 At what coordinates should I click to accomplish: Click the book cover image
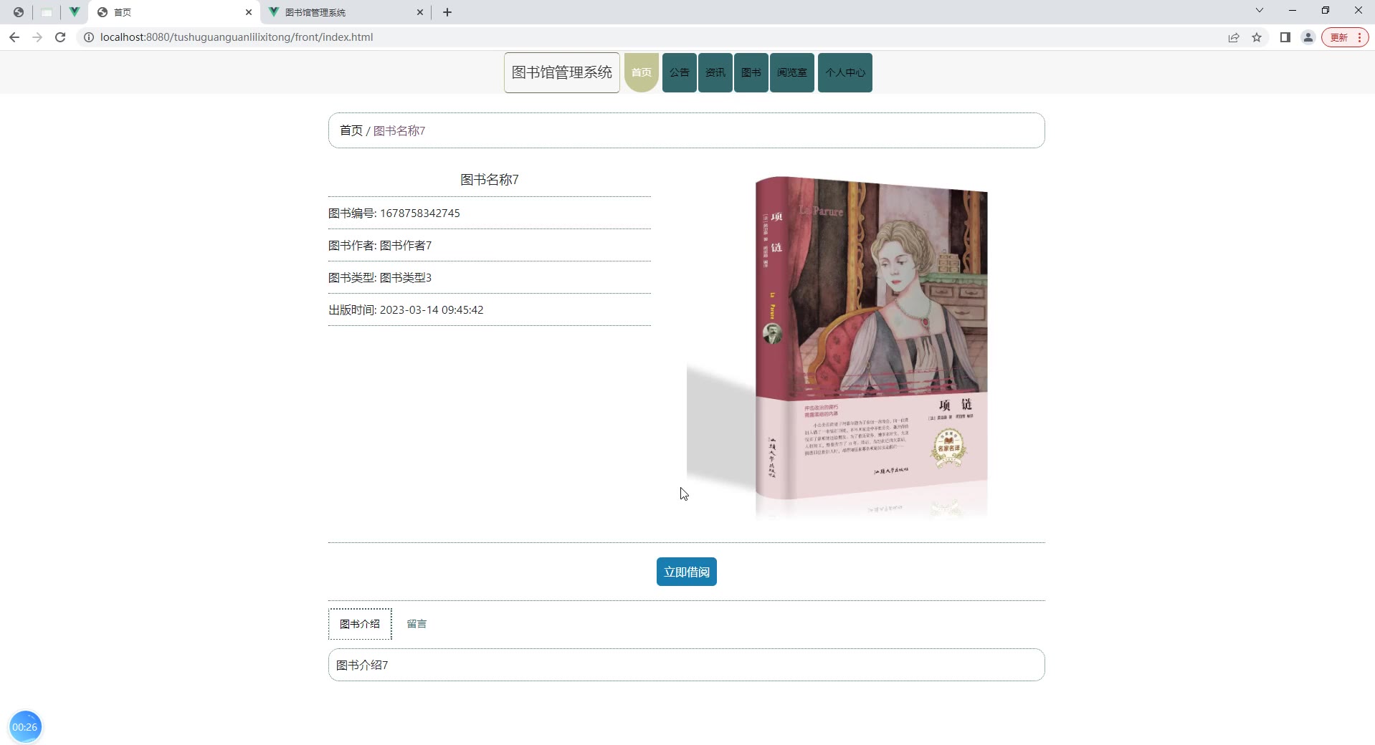point(866,347)
